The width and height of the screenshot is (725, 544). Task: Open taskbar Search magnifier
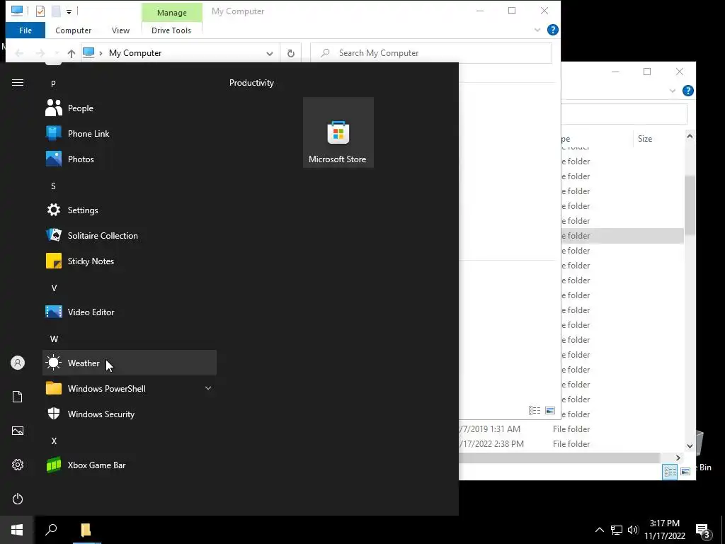pyautogui.click(x=51, y=530)
